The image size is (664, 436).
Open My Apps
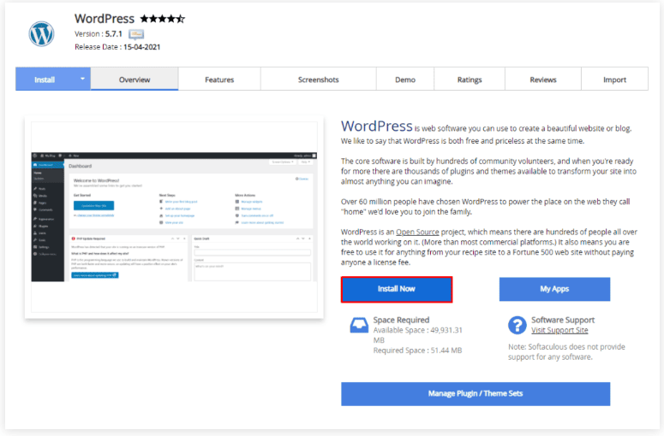554,289
